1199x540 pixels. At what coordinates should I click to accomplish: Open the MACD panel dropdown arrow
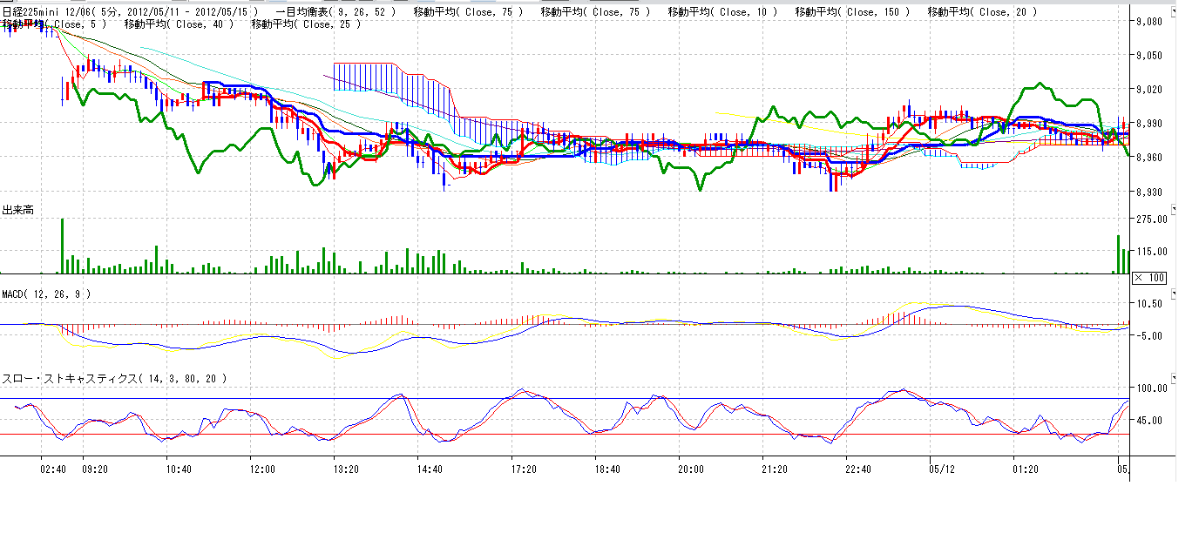1173,294
